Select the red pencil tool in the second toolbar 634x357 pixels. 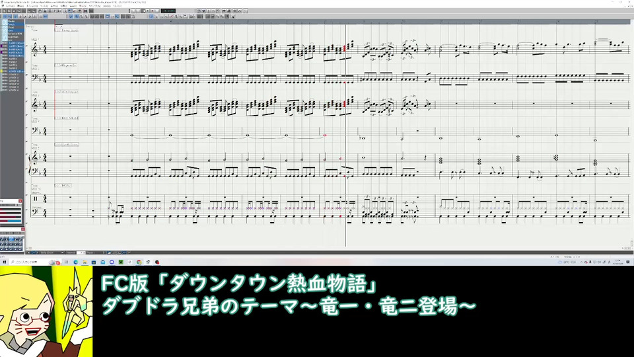click(170, 17)
